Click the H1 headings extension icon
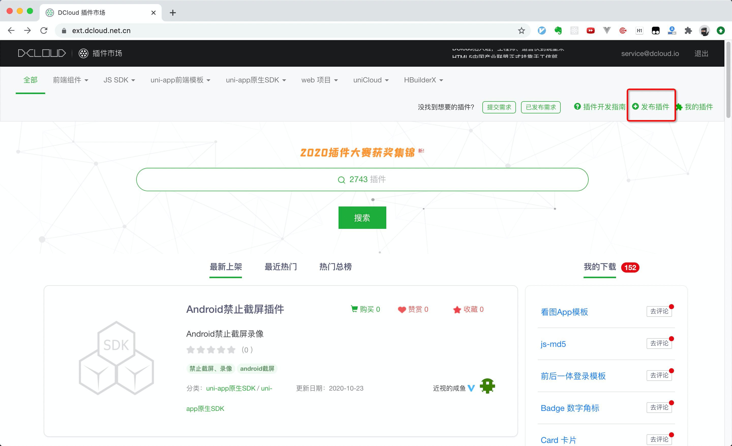 click(x=639, y=31)
